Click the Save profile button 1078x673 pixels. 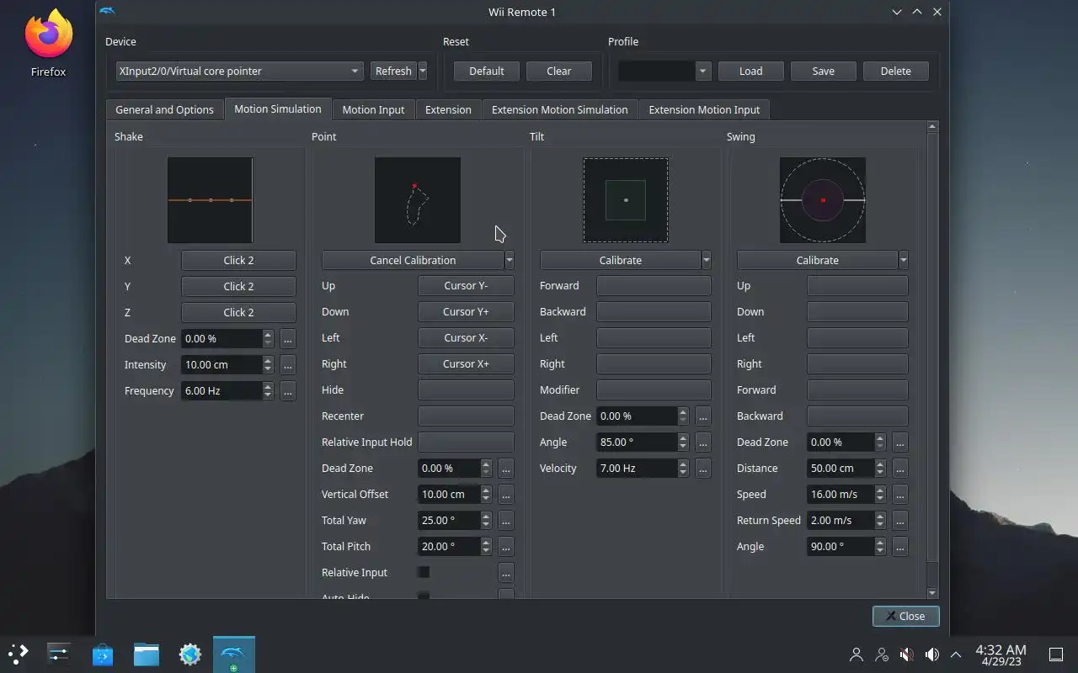823,71
